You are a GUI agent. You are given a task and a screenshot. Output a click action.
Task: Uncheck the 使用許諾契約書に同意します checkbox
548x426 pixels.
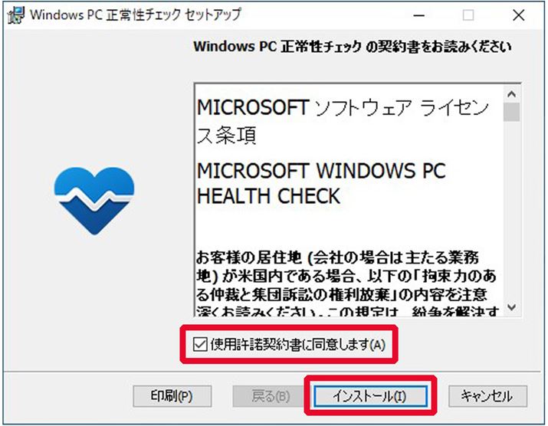(x=200, y=345)
